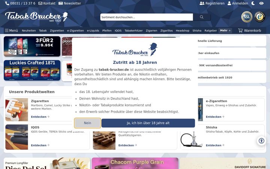
Task: Click the phone number 08031 / 13 37 6
Action: tap(20, 3)
